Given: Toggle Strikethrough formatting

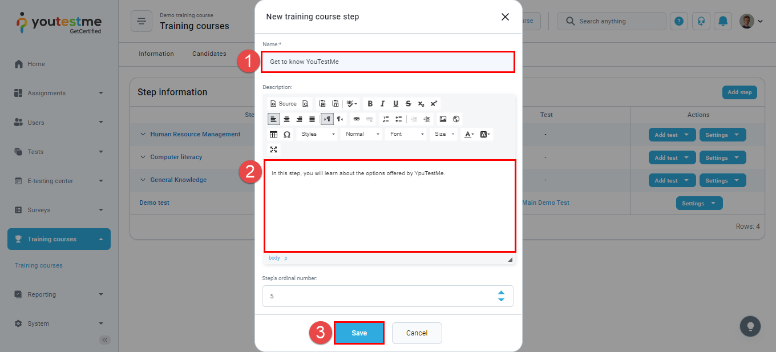Looking at the screenshot, I should point(408,104).
